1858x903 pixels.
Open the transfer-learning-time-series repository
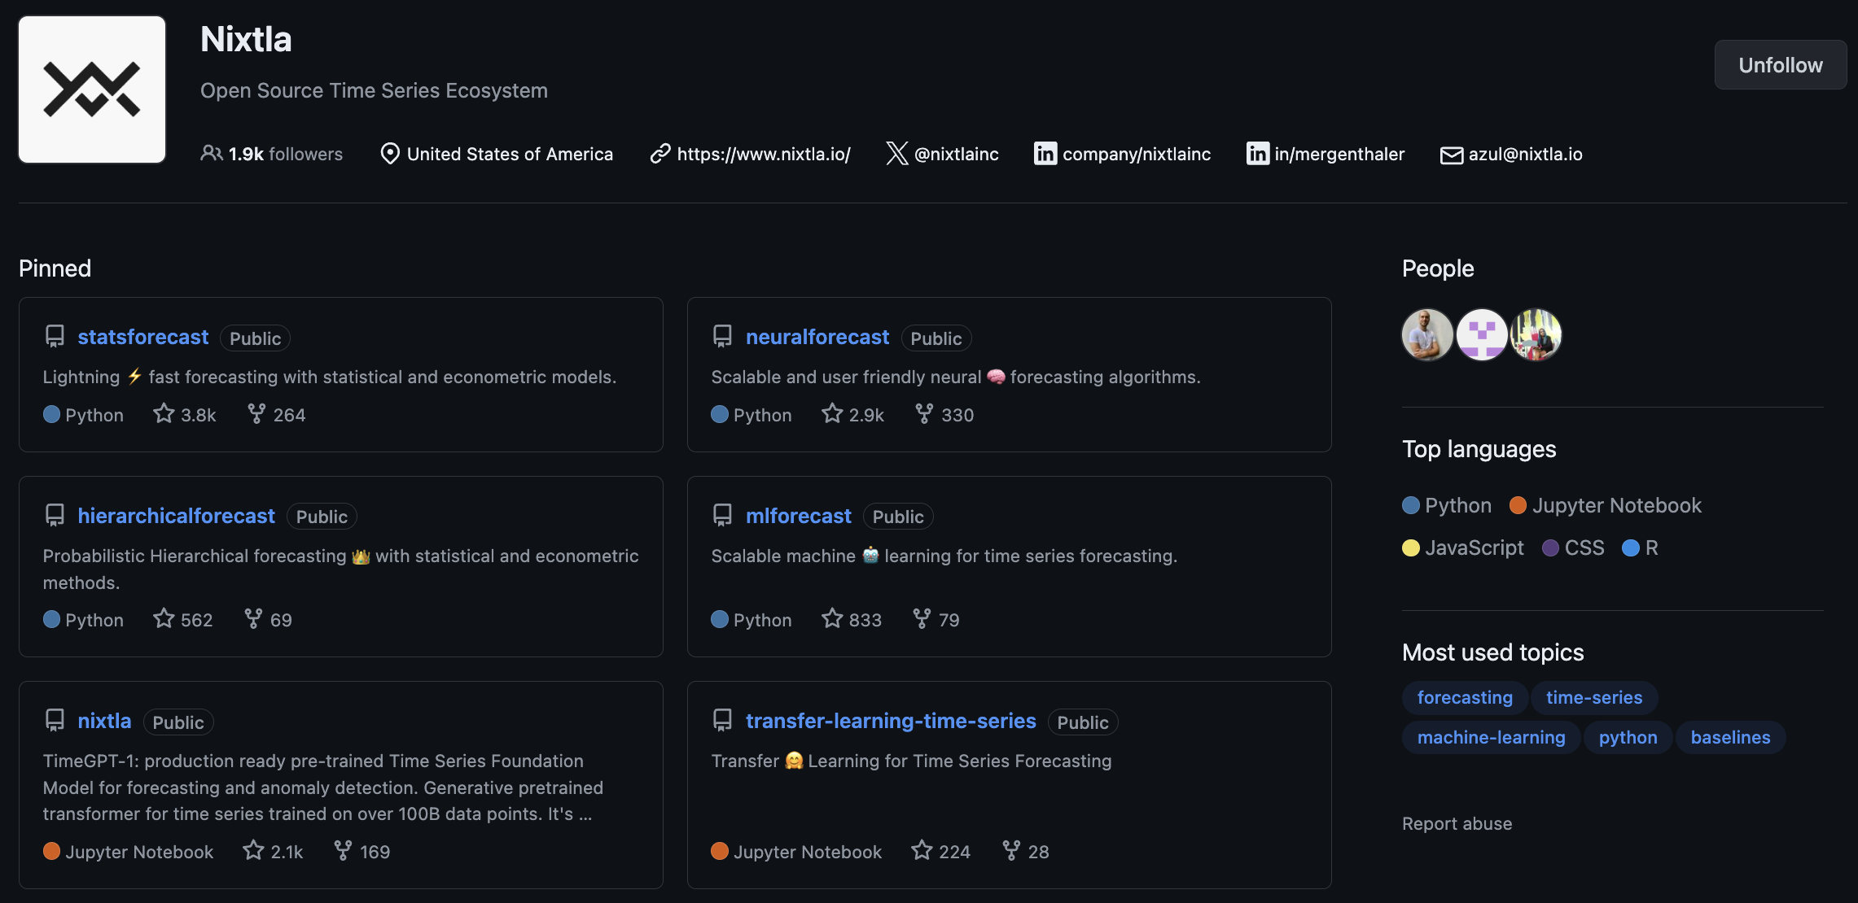pyautogui.click(x=891, y=721)
